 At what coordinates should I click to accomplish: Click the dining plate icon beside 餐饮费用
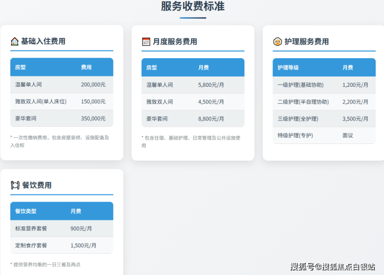tap(15, 185)
